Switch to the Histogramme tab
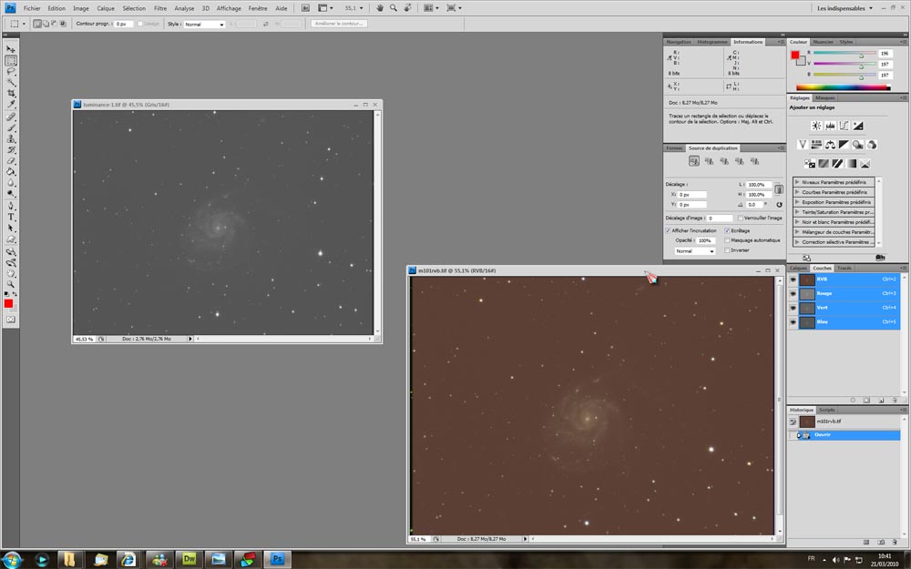 coord(711,42)
